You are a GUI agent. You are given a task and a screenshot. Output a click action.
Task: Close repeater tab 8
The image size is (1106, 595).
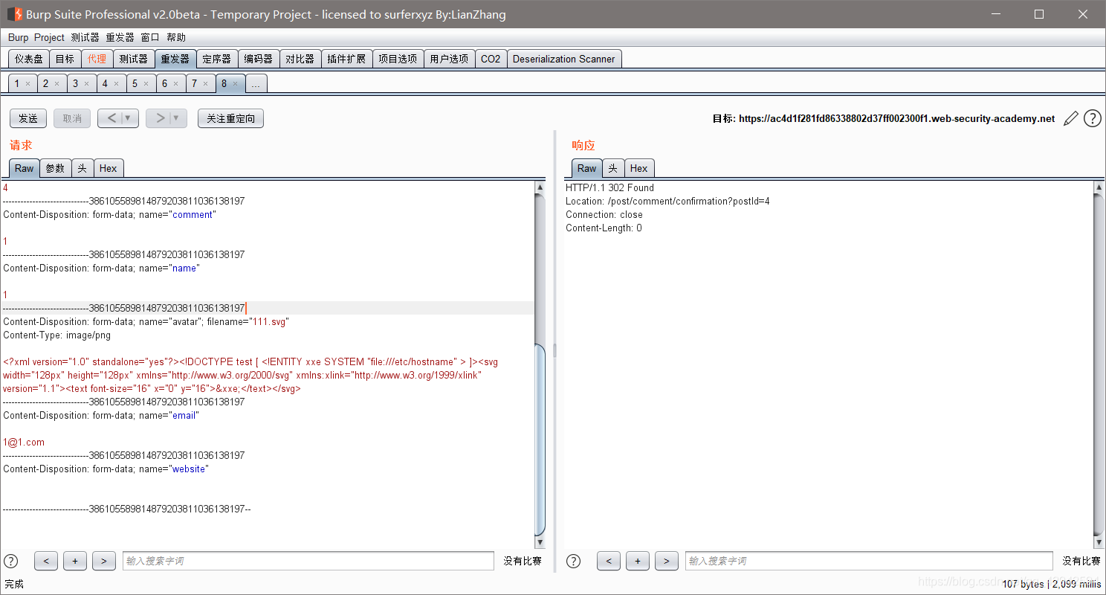coord(235,84)
